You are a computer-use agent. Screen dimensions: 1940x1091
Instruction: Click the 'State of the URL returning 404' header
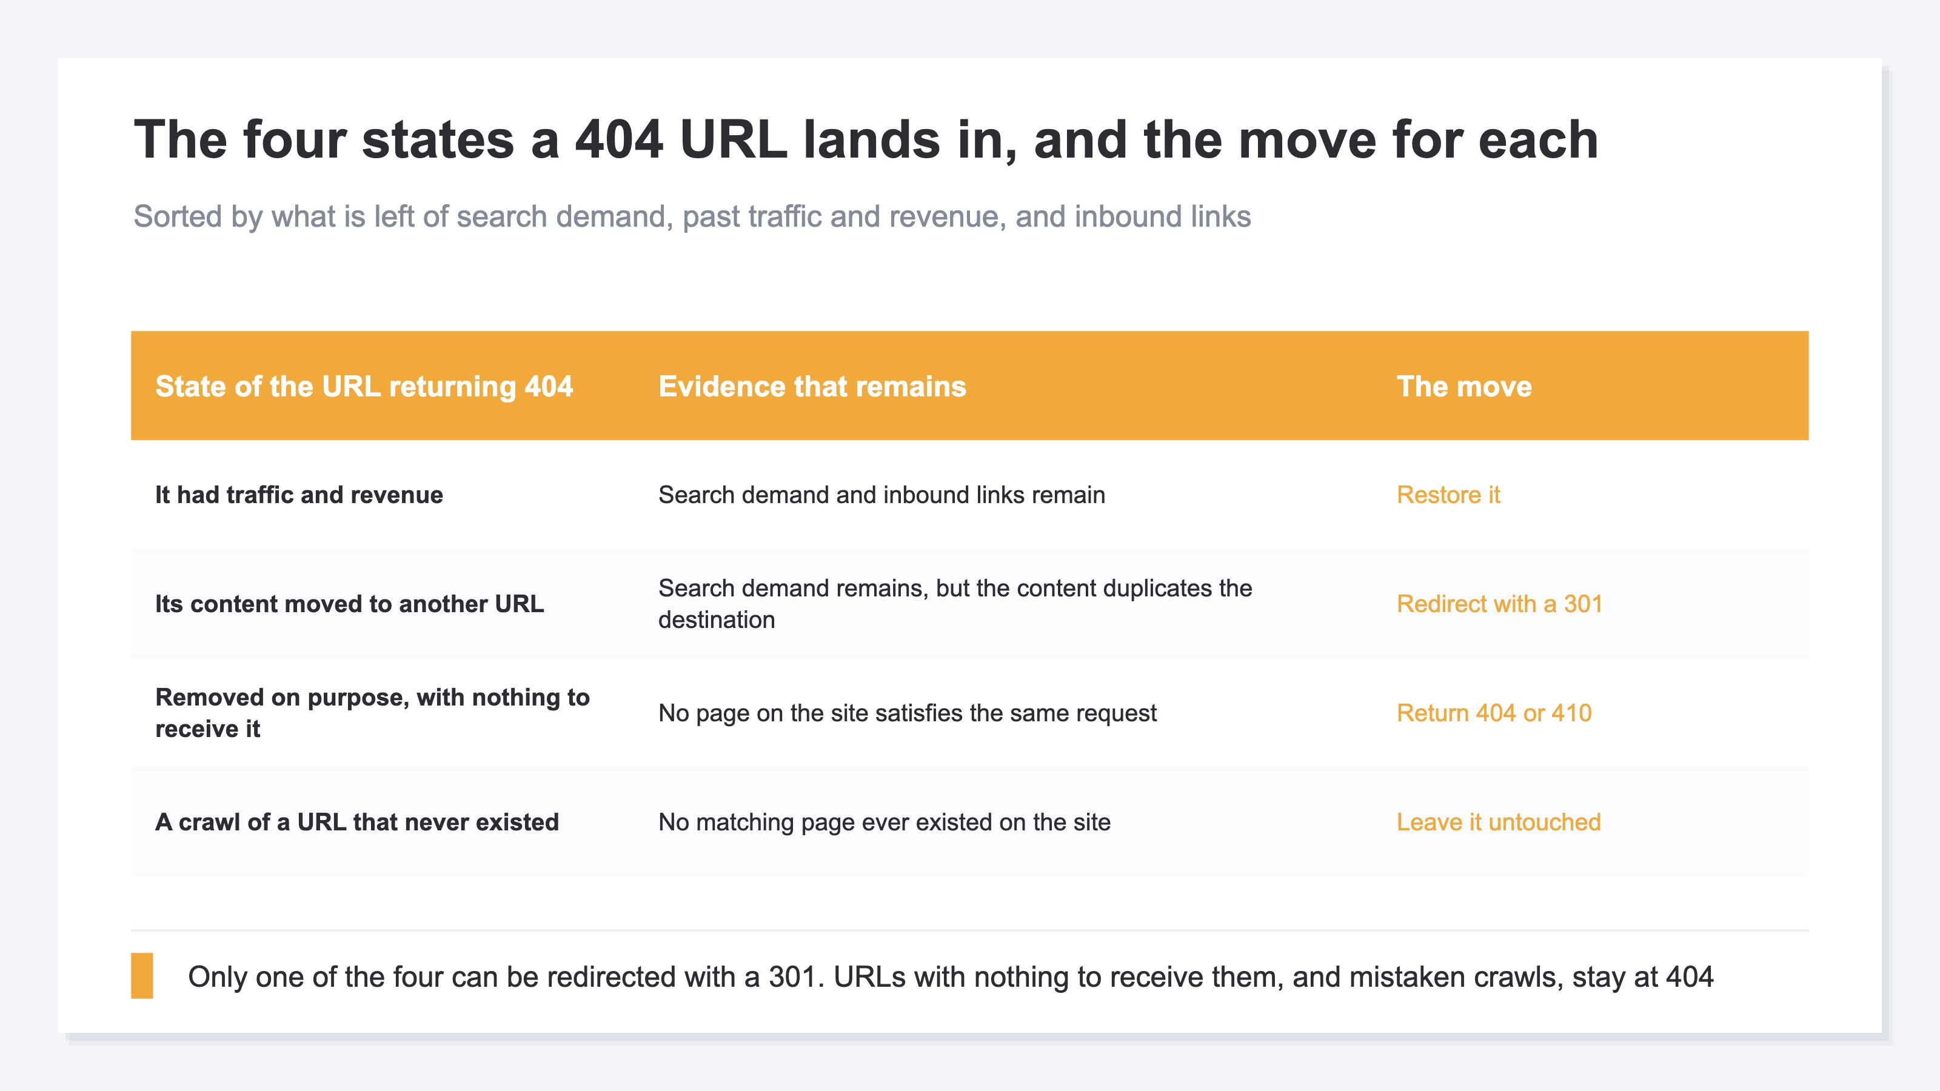pyautogui.click(x=364, y=386)
